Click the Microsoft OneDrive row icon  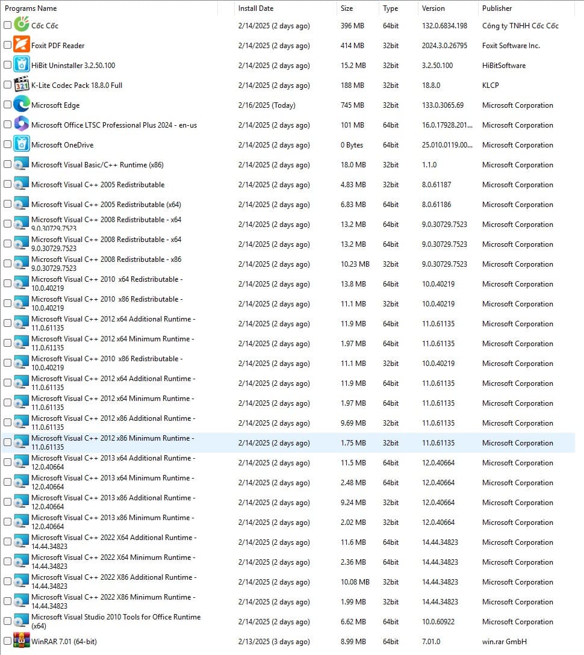point(21,144)
